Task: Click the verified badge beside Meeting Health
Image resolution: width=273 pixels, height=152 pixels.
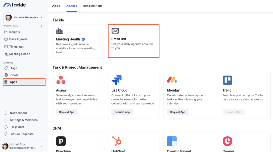Action: pos(83,39)
